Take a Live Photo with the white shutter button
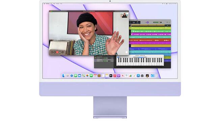 pos(127,52)
